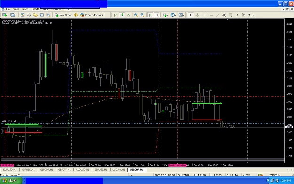The image size is (294, 184).
Task: Switch to the AUDUSD,H1 chart tab
Action: click(82, 170)
